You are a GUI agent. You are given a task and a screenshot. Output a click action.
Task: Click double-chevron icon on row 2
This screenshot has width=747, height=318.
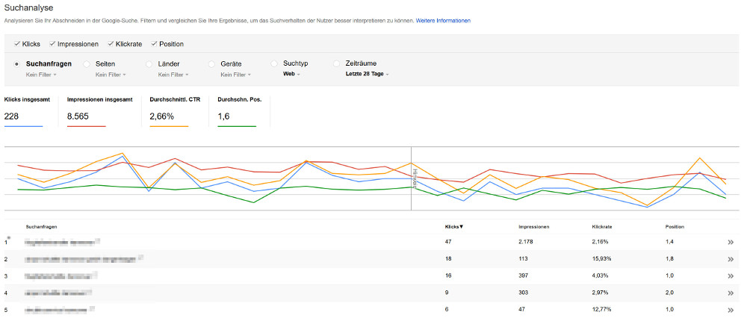[x=731, y=258]
